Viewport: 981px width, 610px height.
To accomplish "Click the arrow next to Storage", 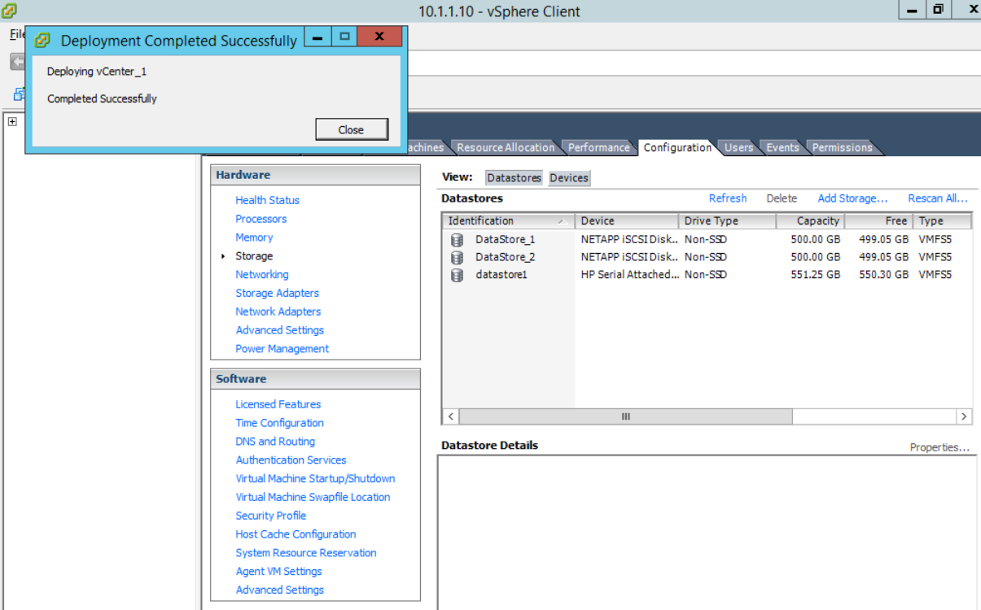I will coord(224,255).
